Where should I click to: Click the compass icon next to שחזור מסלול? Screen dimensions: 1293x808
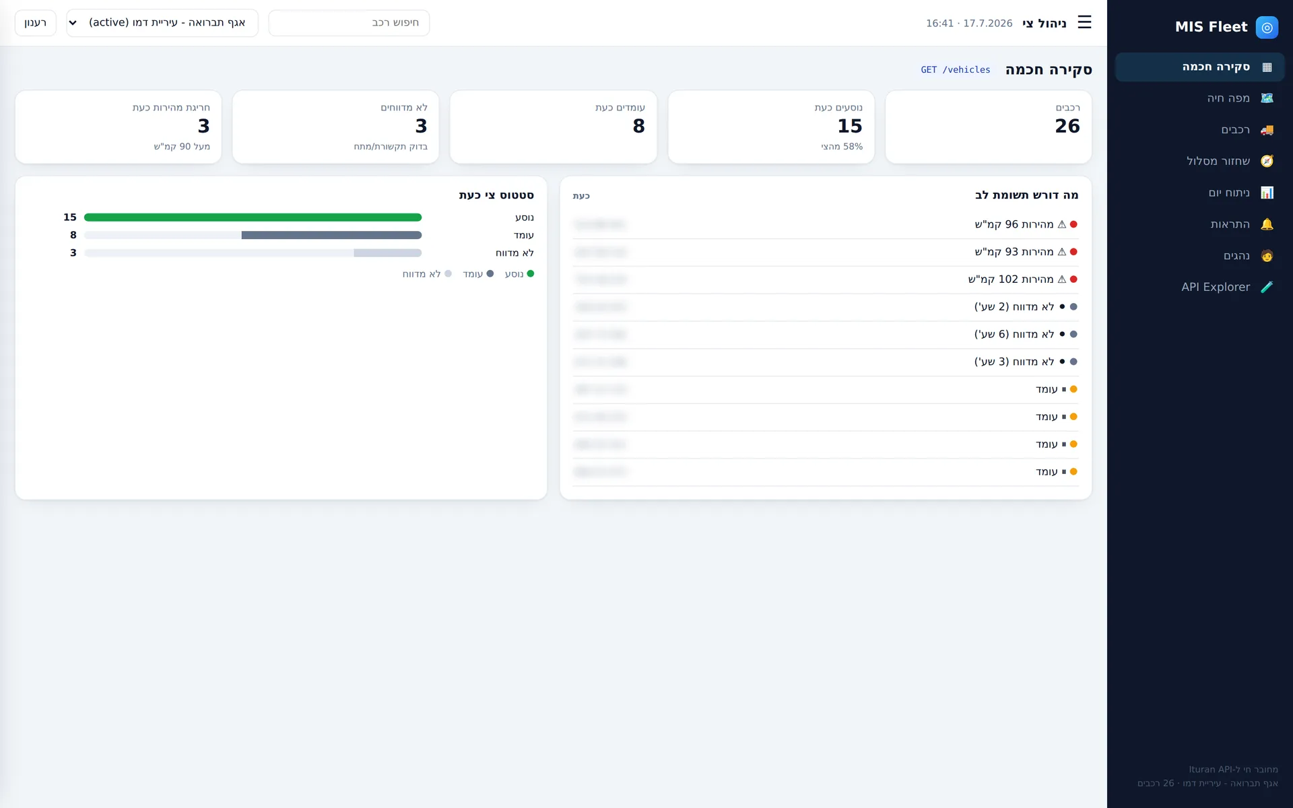(1267, 161)
